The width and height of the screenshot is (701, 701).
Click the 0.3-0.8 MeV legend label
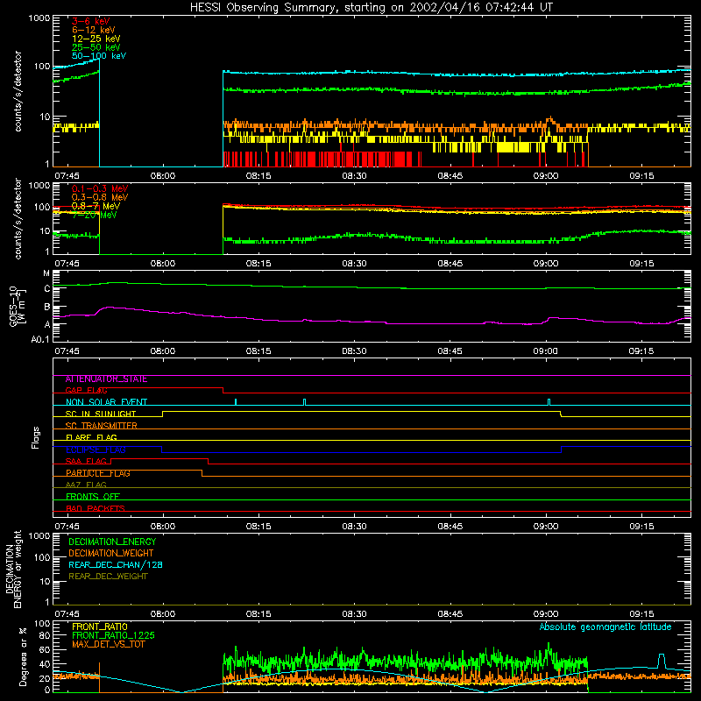pyautogui.click(x=100, y=197)
